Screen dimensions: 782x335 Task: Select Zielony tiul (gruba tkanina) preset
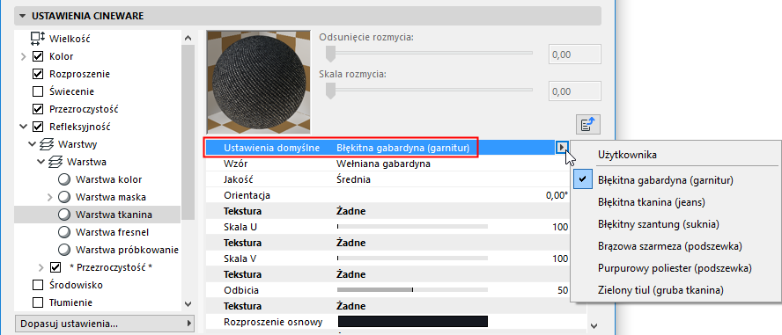[x=660, y=289]
